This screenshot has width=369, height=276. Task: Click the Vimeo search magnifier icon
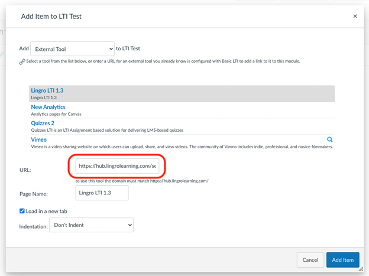tap(330, 139)
